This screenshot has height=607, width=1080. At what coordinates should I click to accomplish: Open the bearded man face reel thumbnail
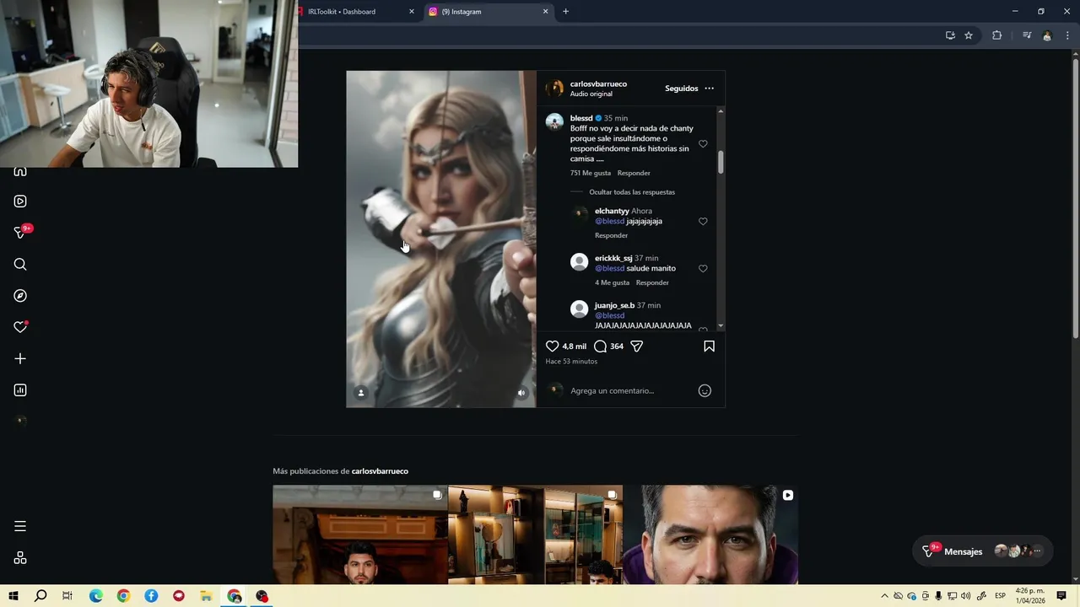click(x=710, y=534)
